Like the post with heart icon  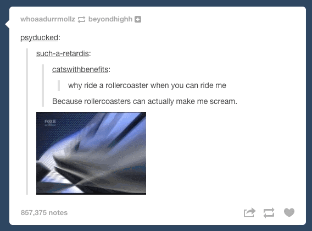pos(289,212)
